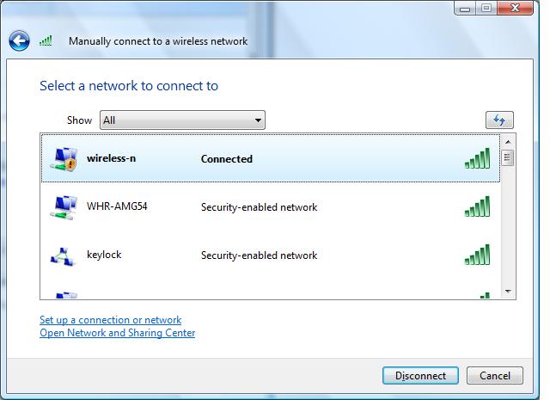
Task: Choose the WHR-AMG54 security-enabled network row
Action: [x=271, y=206]
